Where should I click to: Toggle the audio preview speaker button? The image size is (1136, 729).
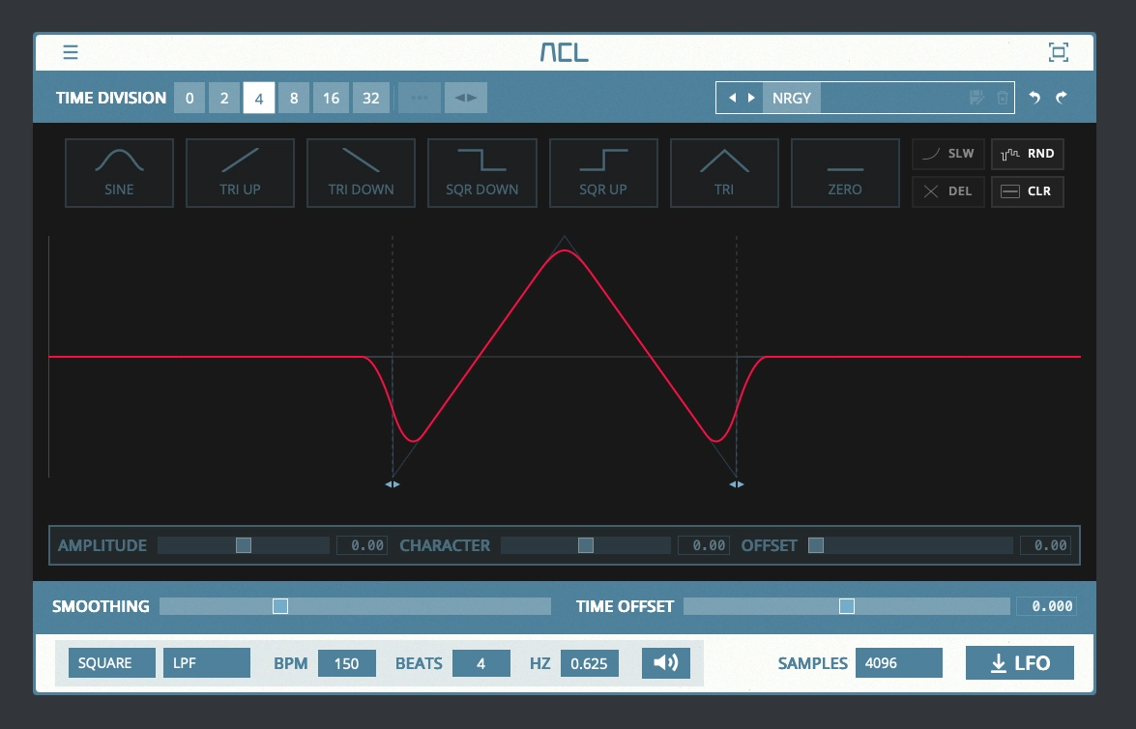(x=665, y=662)
